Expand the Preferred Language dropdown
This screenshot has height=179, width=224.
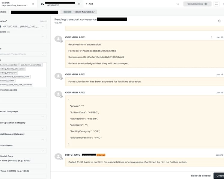(x=23, y=117)
